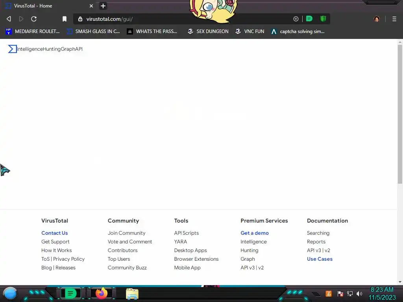Open File Explorer from the taskbar
The width and height of the screenshot is (403, 302).
pyautogui.click(x=132, y=294)
